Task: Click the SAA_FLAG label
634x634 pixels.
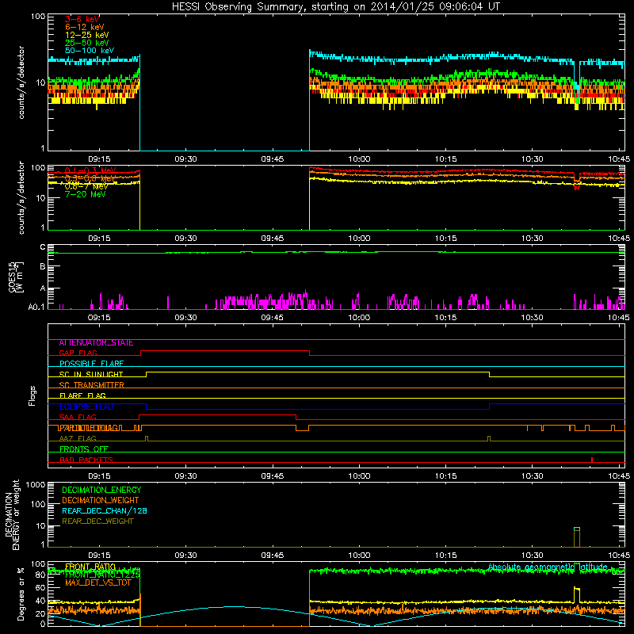Action: pyautogui.click(x=78, y=417)
